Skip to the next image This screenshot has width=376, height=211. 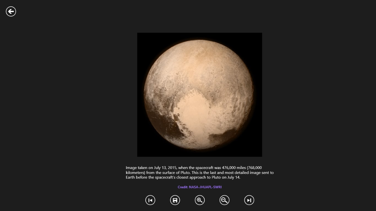pos(249,200)
